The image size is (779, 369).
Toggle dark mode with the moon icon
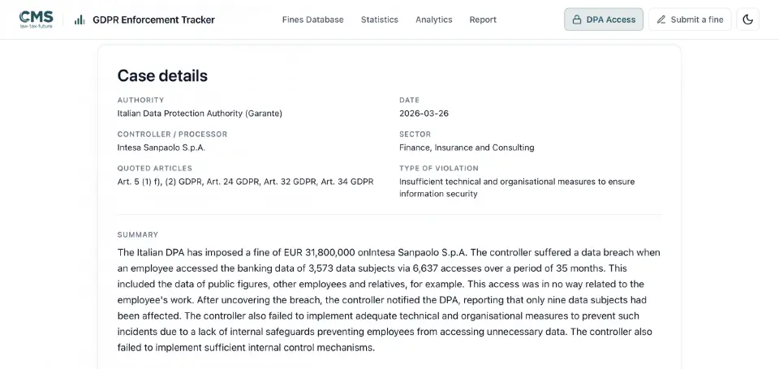(747, 19)
